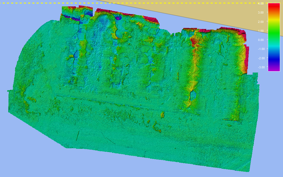Select the 4.00 value on the color scale
This screenshot has height=177, width=283.
point(261,3)
